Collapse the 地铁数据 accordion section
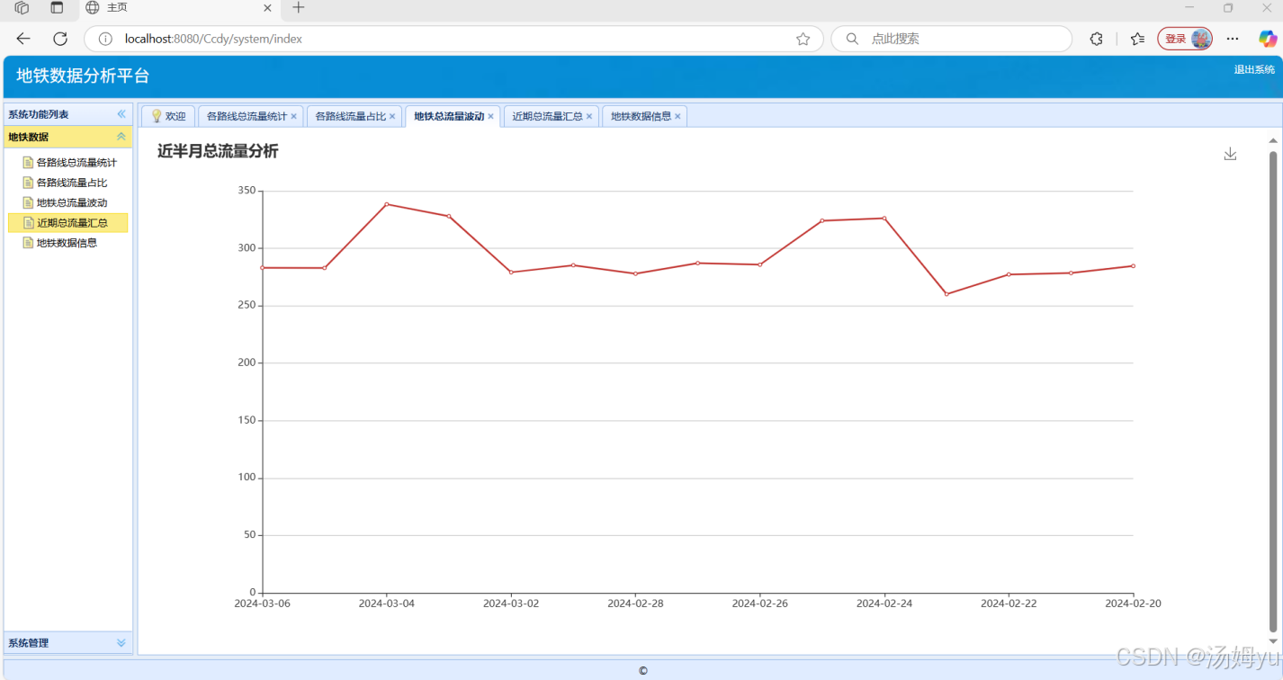 121,137
